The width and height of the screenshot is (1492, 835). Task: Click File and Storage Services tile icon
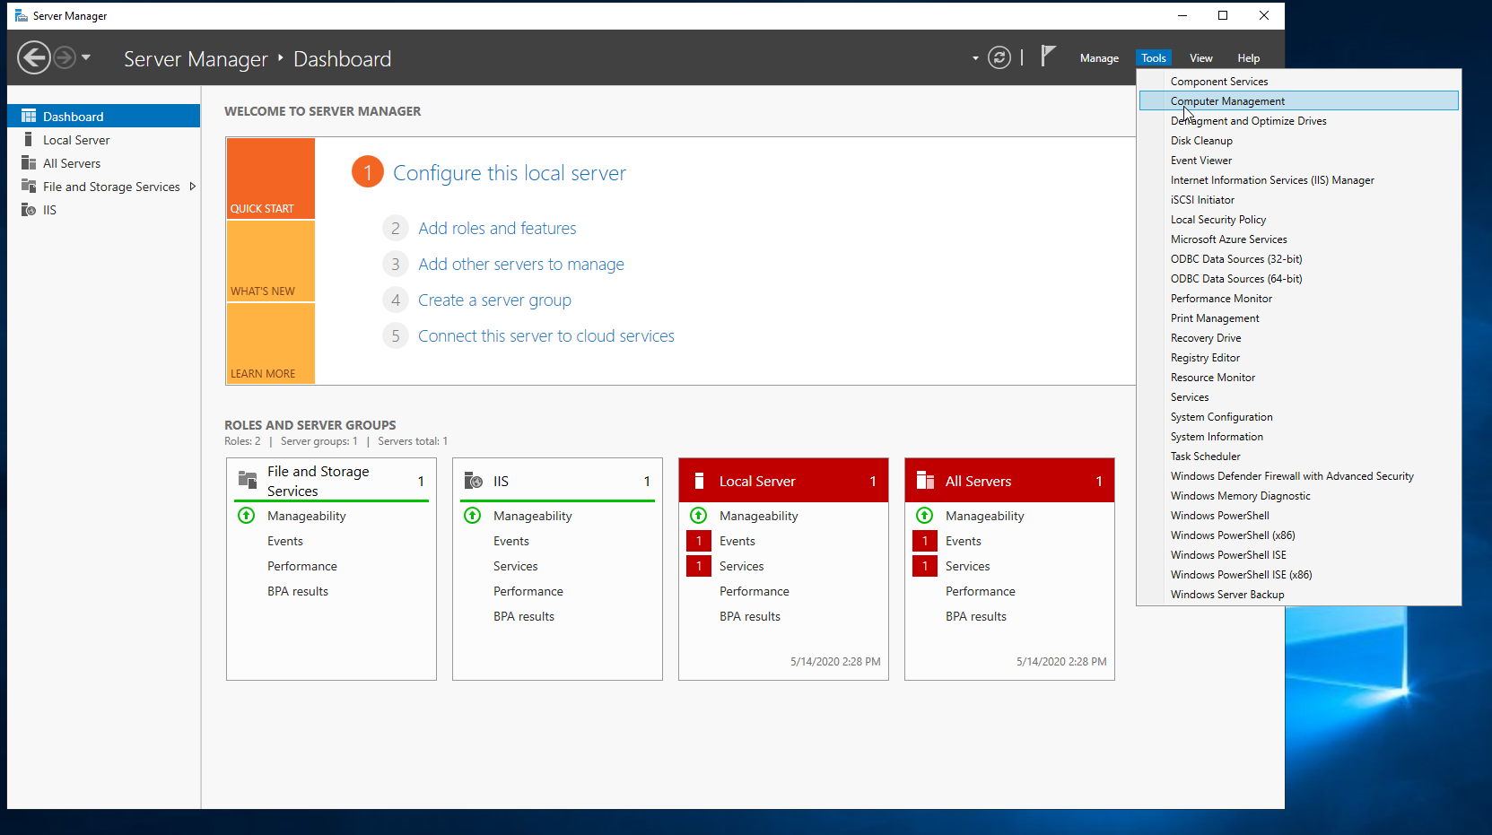248,480
